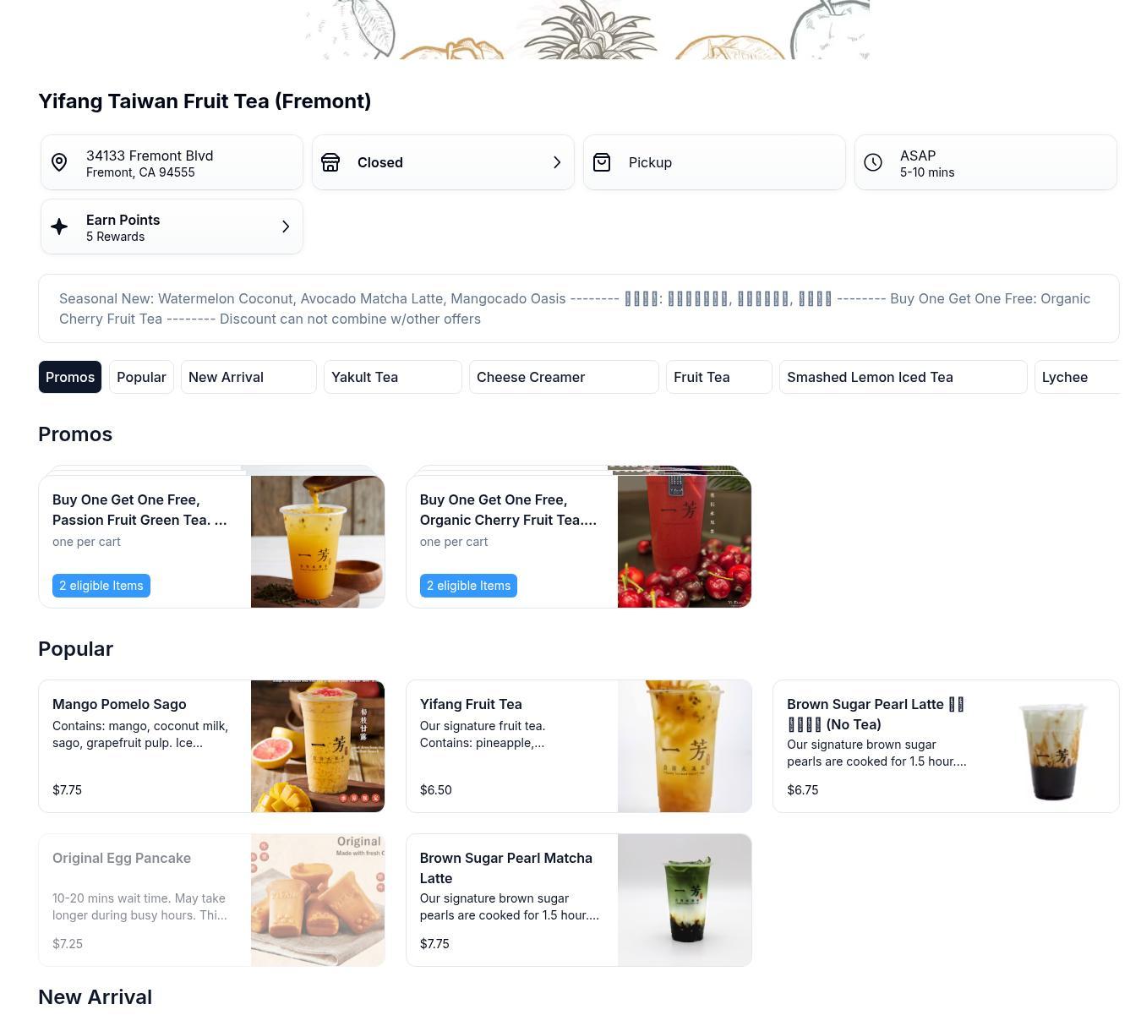Click the $7.75 Pearl Matcha Latte price

coord(434,944)
